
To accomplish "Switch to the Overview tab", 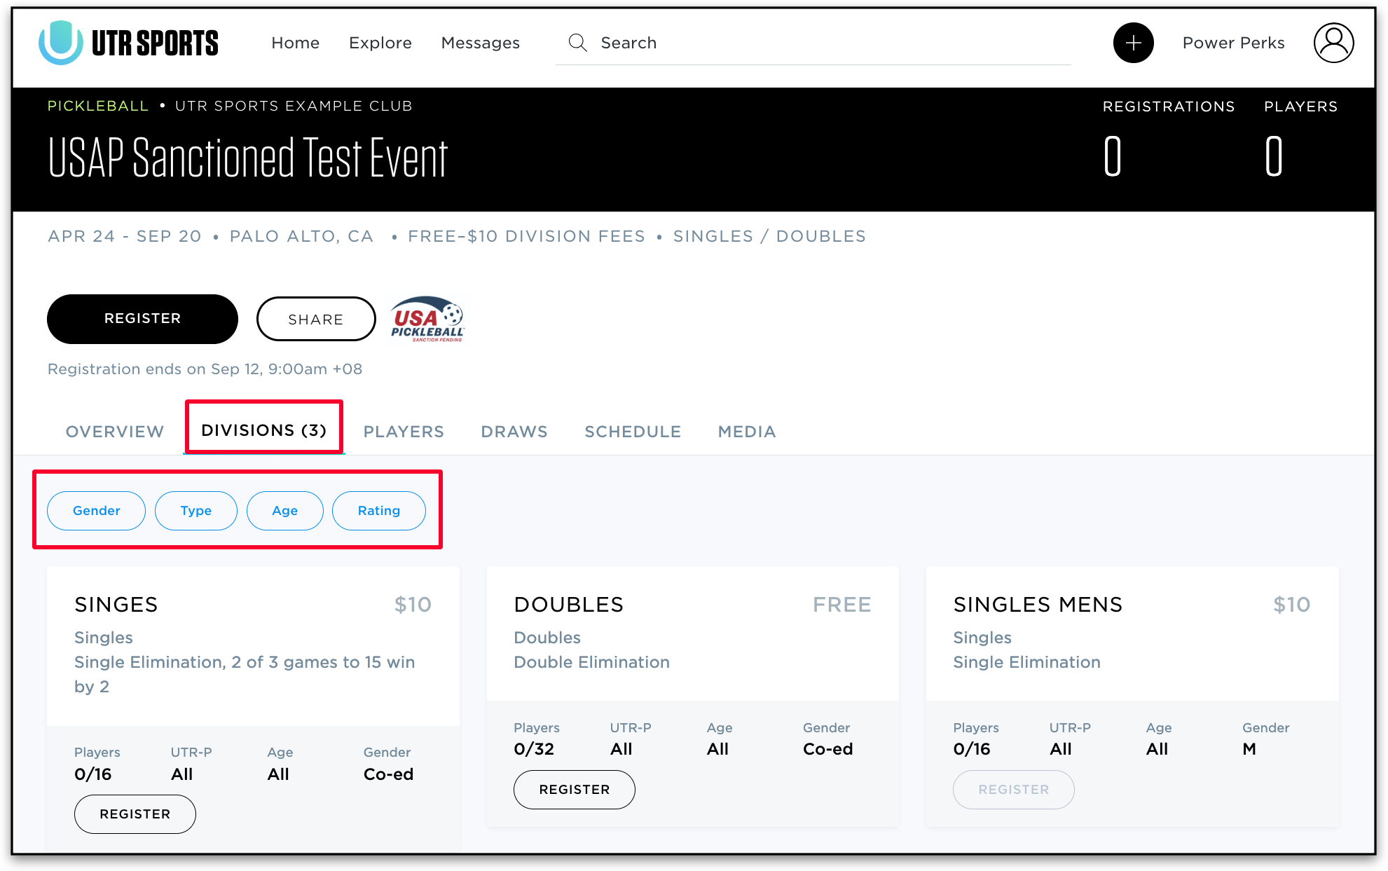I will 115,432.
